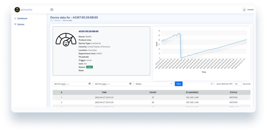Click the # column header
The height and width of the screenshot is (132, 267).
tap(62, 92)
